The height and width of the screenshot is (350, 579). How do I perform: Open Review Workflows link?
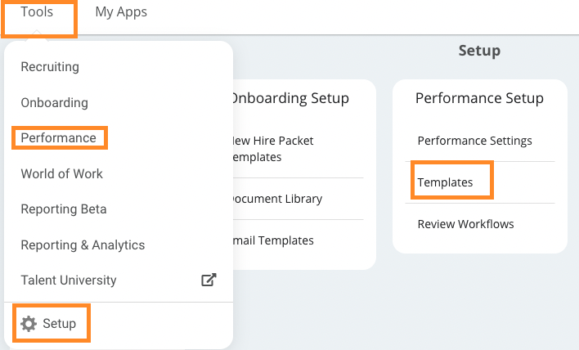(465, 224)
